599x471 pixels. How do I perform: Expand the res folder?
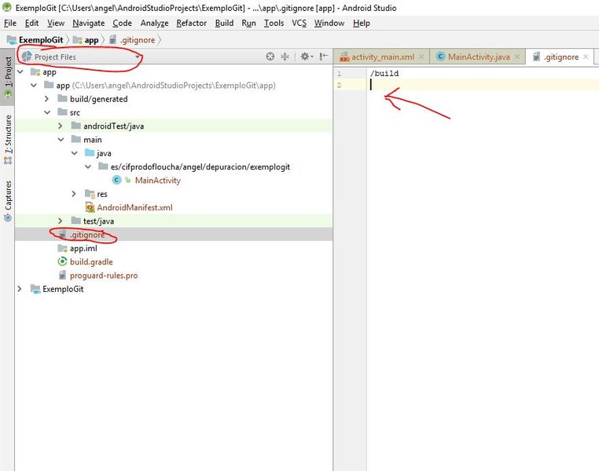(x=74, y=194)
